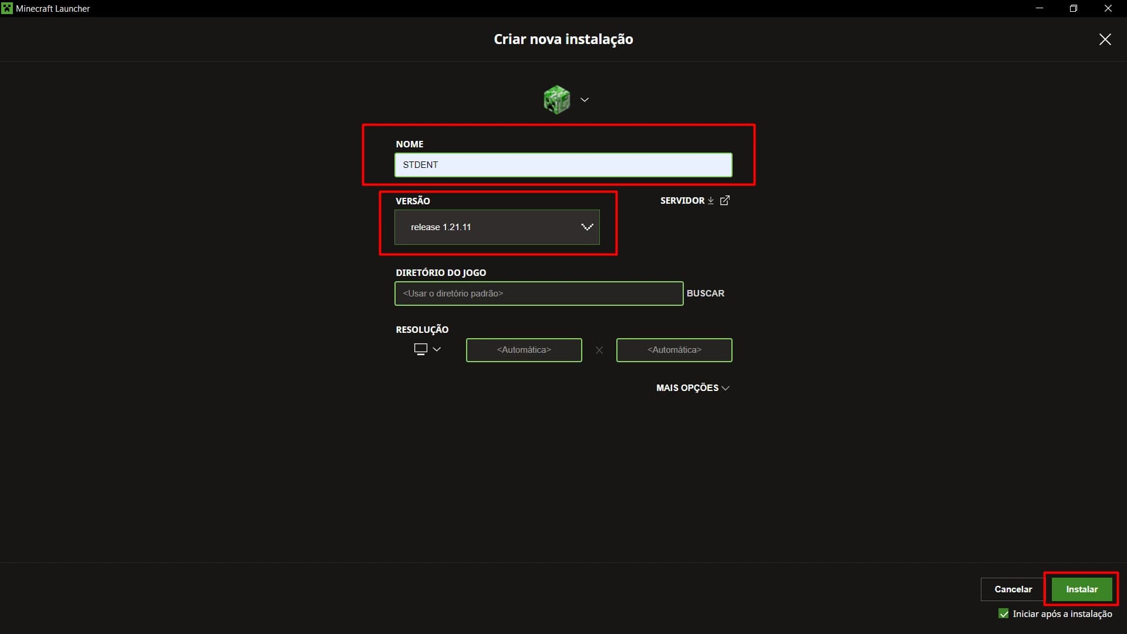This screenshot has width=1127, height=634.
Task: Click the monitor icon under RESOLUÇÃO
Action: point(420,349)
